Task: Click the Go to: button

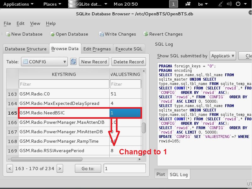Action: click(88, 169)
